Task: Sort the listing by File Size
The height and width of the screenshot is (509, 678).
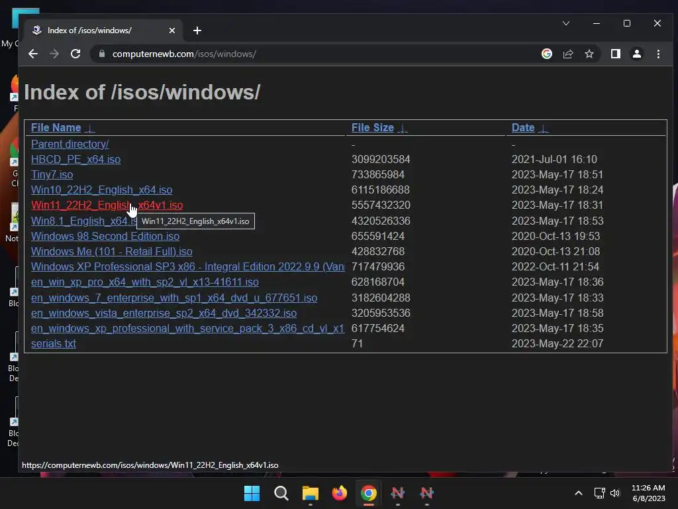Action: pos(372,128)
